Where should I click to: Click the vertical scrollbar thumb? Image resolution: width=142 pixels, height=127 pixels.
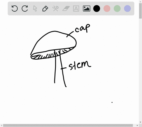click(x=141, y=11)
